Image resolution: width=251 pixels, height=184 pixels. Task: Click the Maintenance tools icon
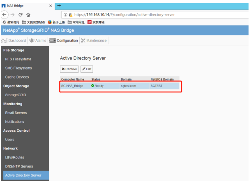pos(83,41)
